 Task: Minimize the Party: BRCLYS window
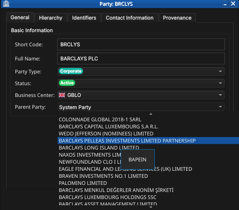pyautogui.click(x=225, y=4)
